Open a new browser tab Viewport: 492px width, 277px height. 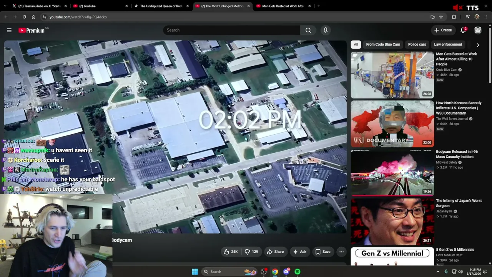[x=319, y=6]
